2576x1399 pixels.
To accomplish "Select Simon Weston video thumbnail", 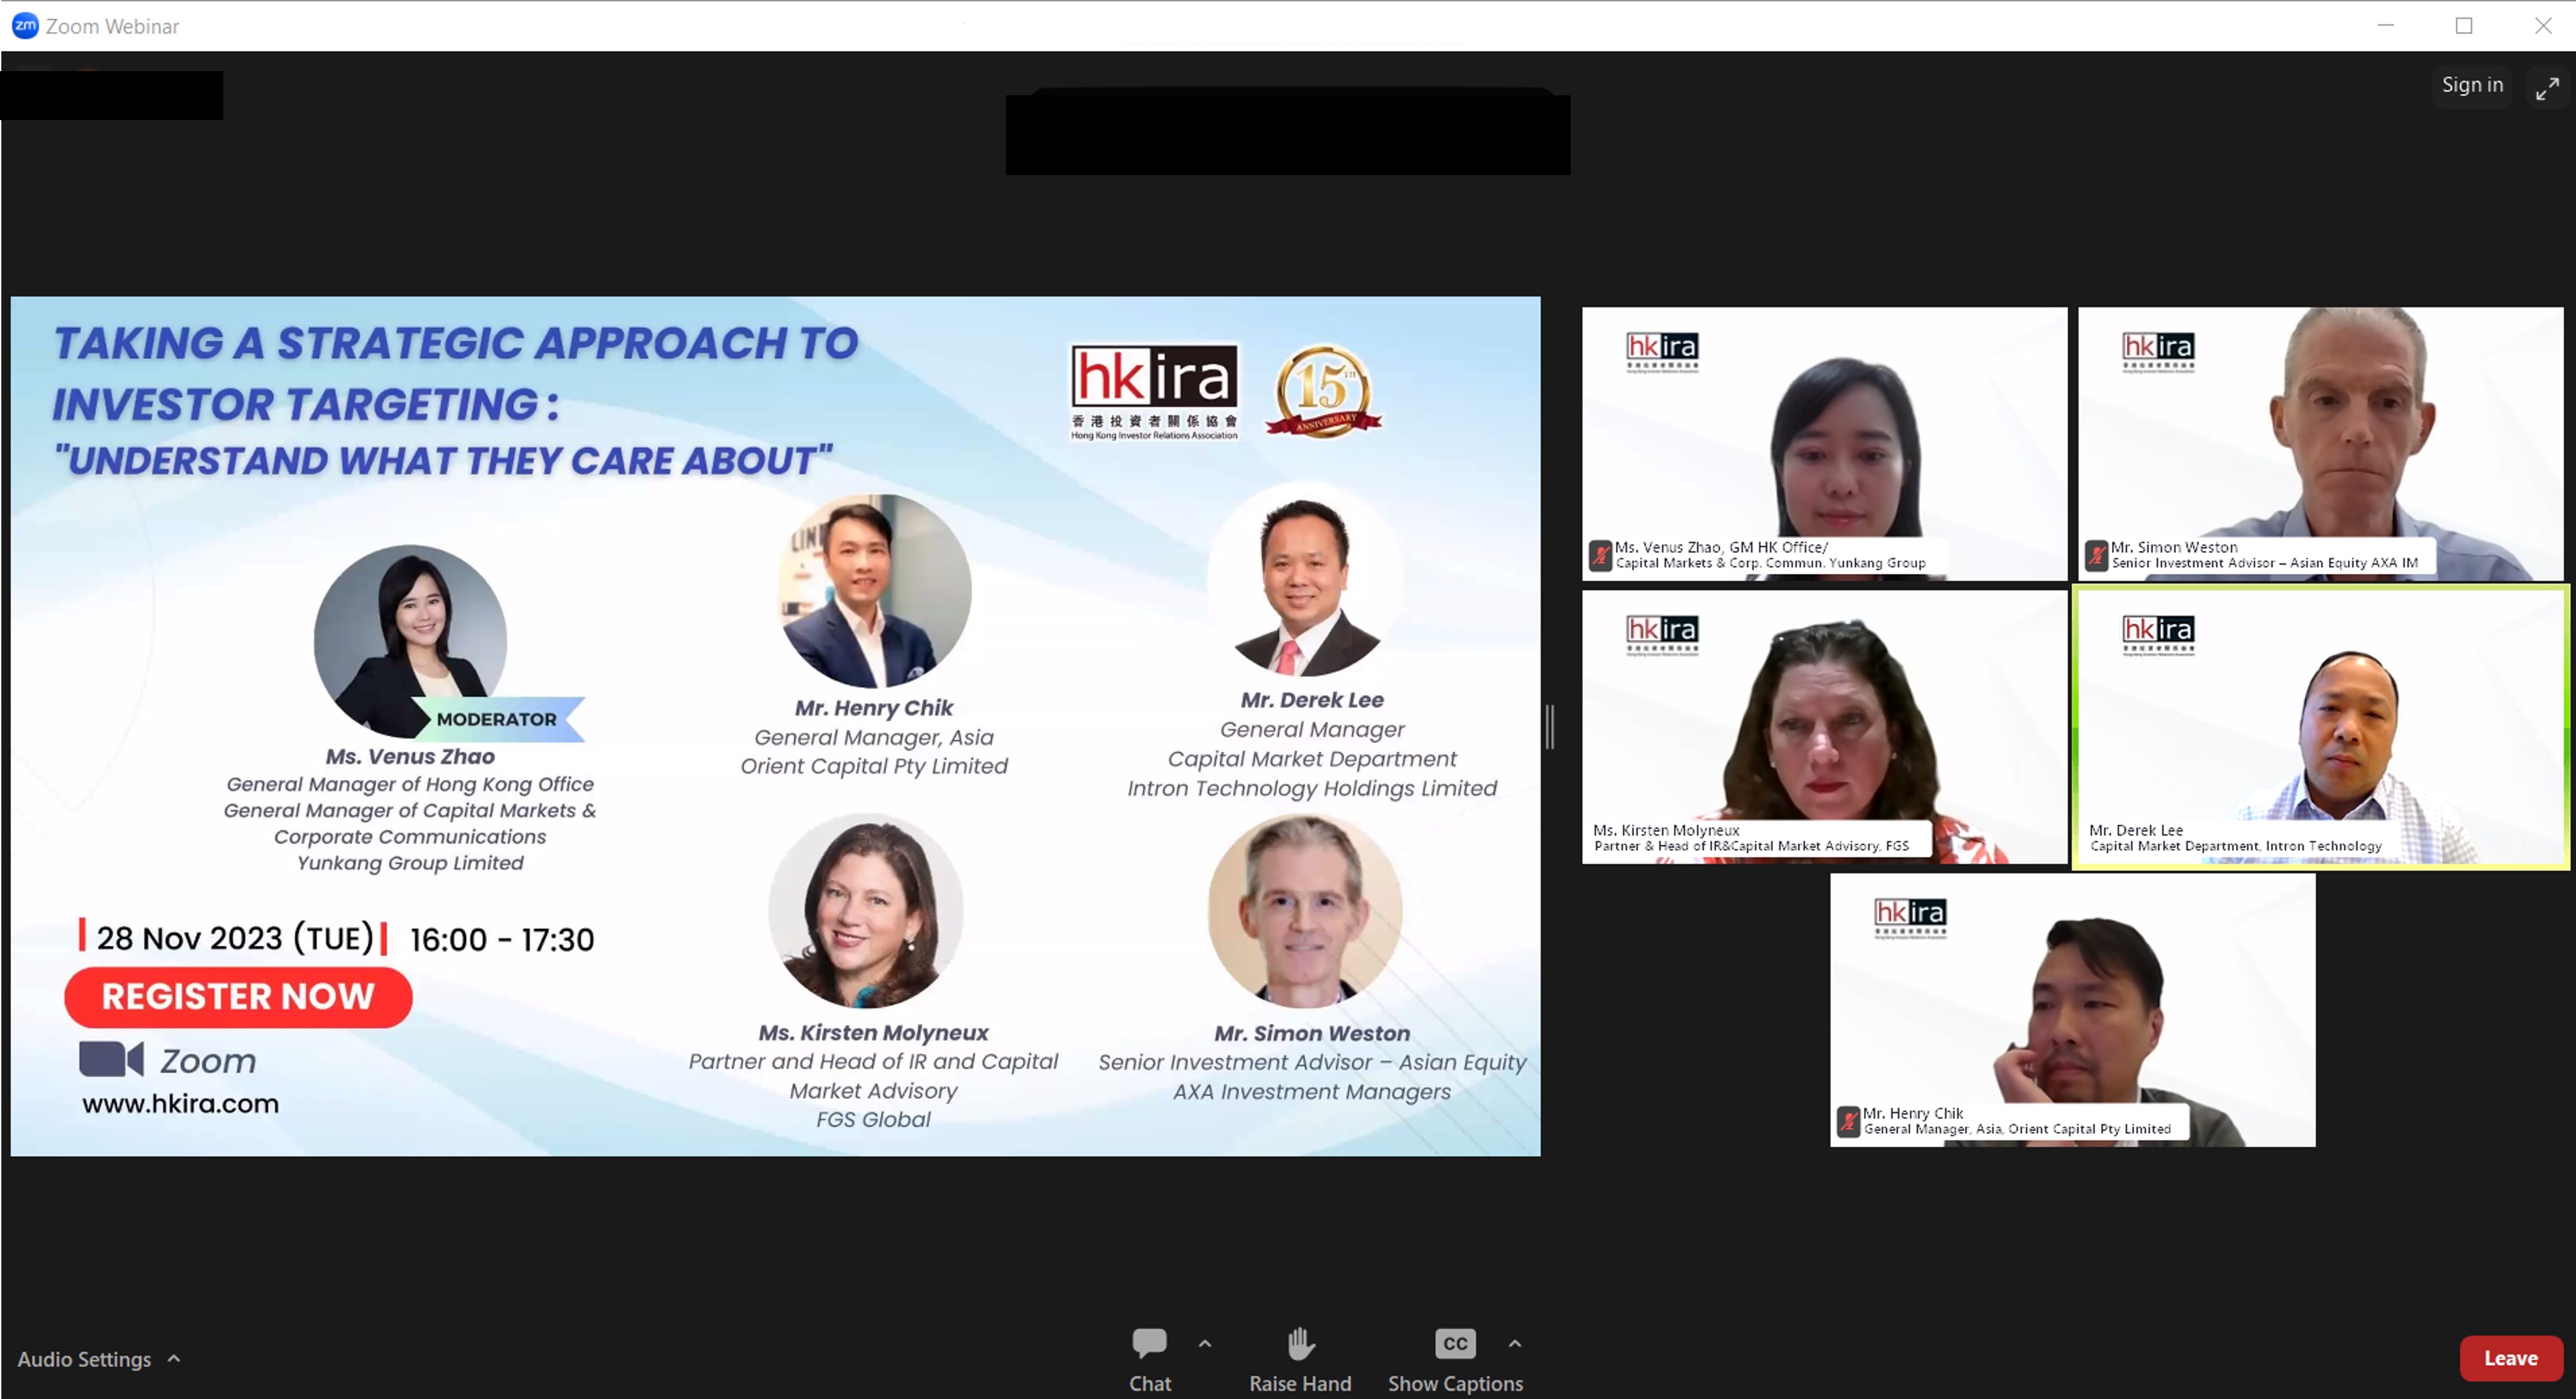I will tap(2320, 443).
